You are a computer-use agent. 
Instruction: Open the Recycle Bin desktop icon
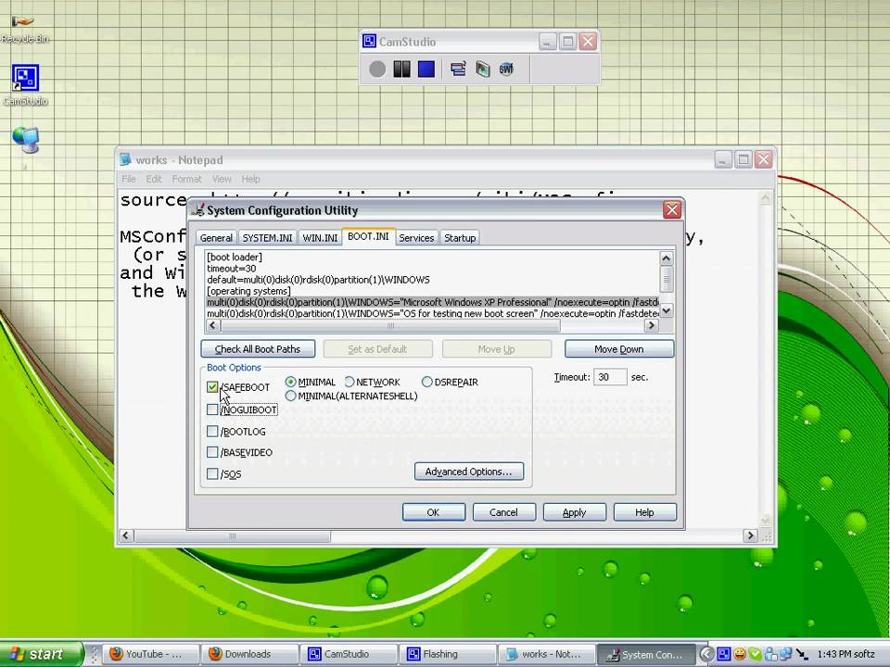24,30
